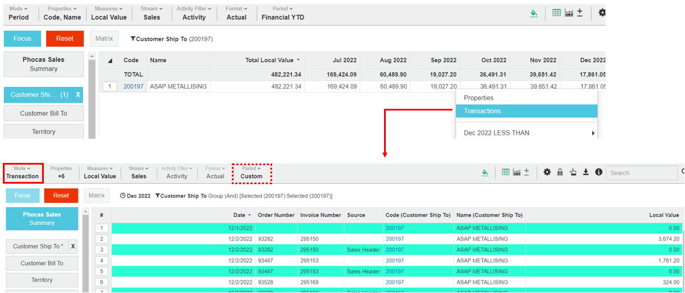Viewport: 685px width, 293px height.
Task: Open the Mode dropdown showing Period
Action: [x=18, y=13]
